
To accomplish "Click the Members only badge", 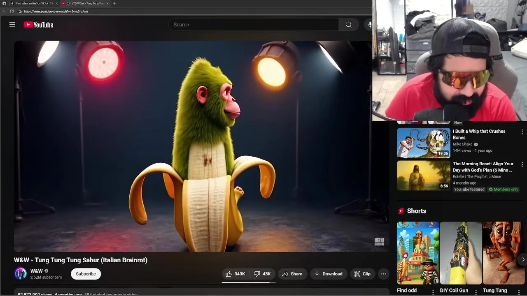I will tap(503, 190).
